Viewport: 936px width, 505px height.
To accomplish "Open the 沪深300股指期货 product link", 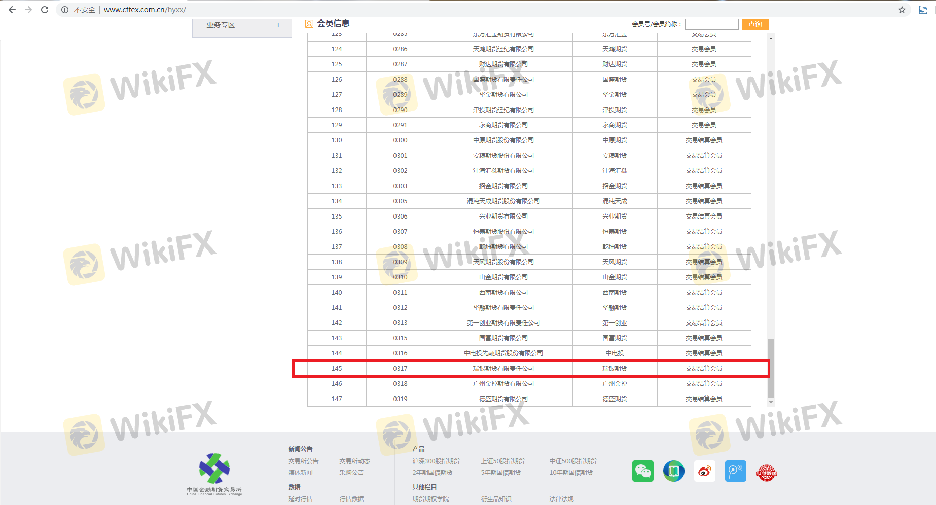I will [x=436, y=461].
